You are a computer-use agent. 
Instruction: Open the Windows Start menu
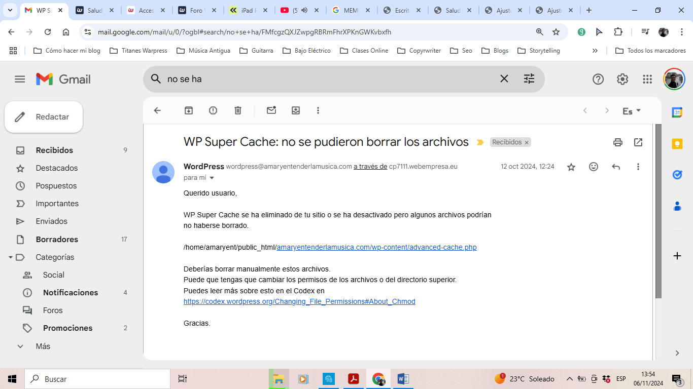(x=12, y=379)
